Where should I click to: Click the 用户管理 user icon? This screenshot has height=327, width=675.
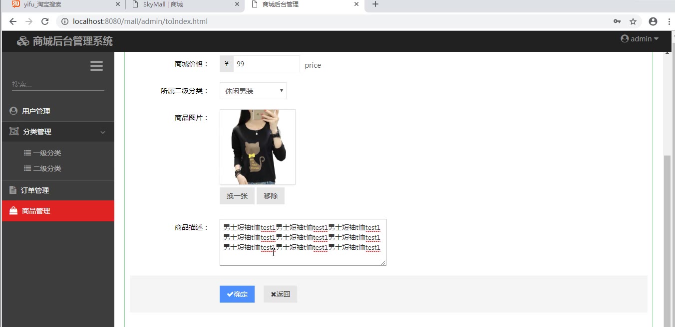pos(13,111)
